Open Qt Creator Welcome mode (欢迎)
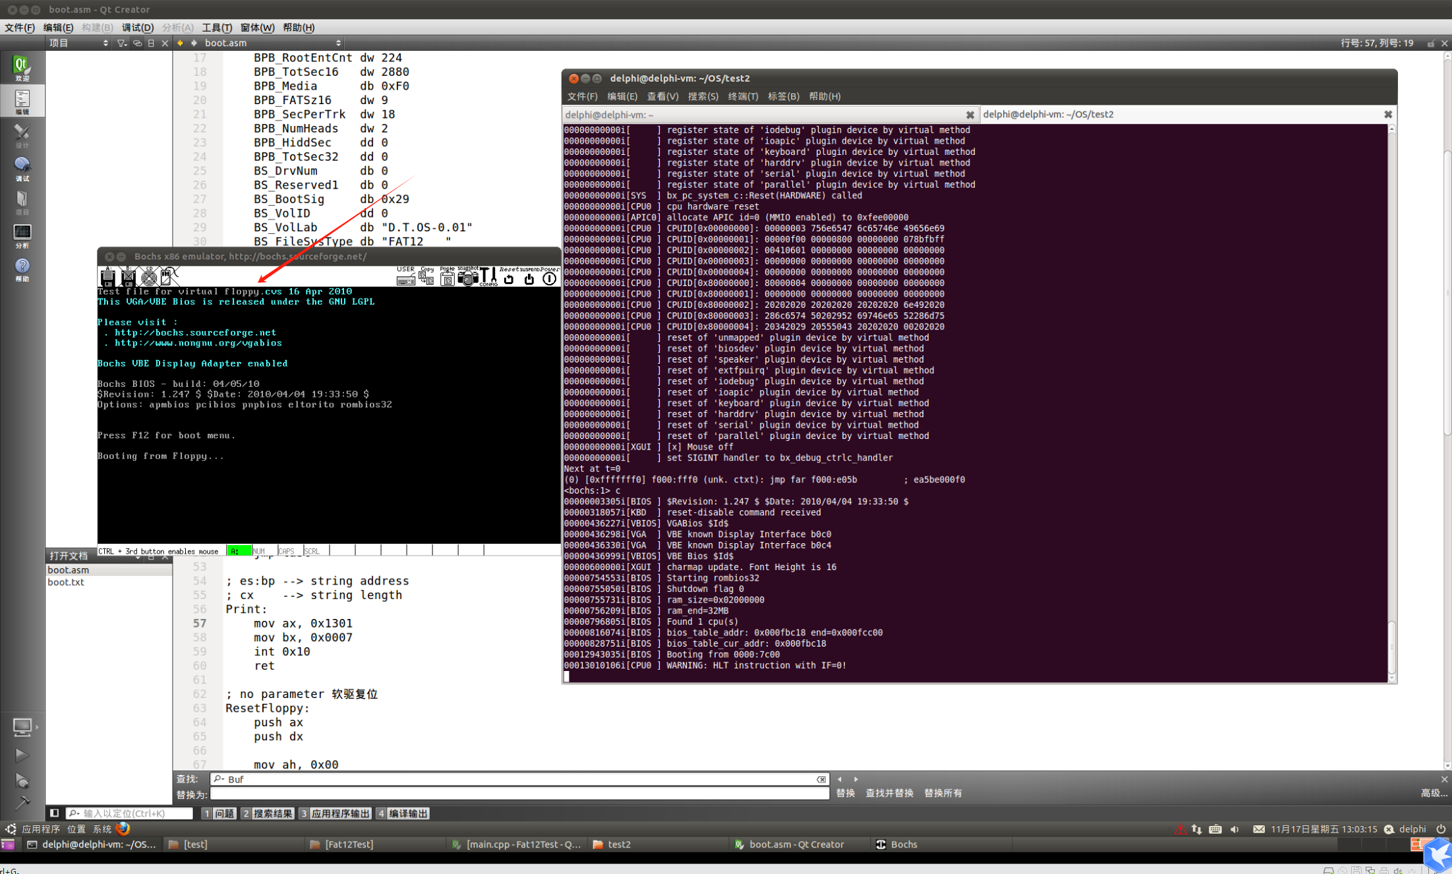The width and height of the screenshot is (1452, 874). 22,68
